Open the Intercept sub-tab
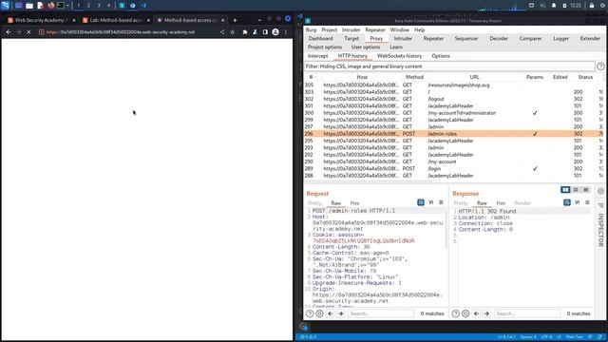This screenshot has width=608, height=342. click(318, 56)
